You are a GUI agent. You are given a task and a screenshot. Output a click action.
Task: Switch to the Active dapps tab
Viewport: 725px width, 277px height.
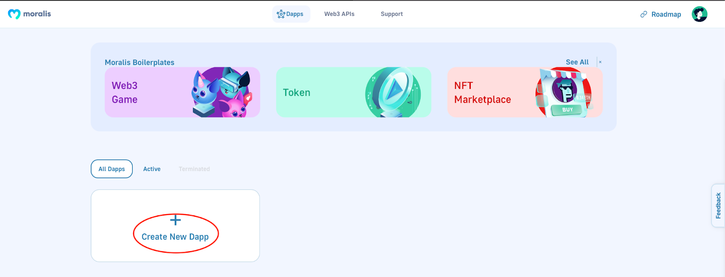(x=152, y=169)
